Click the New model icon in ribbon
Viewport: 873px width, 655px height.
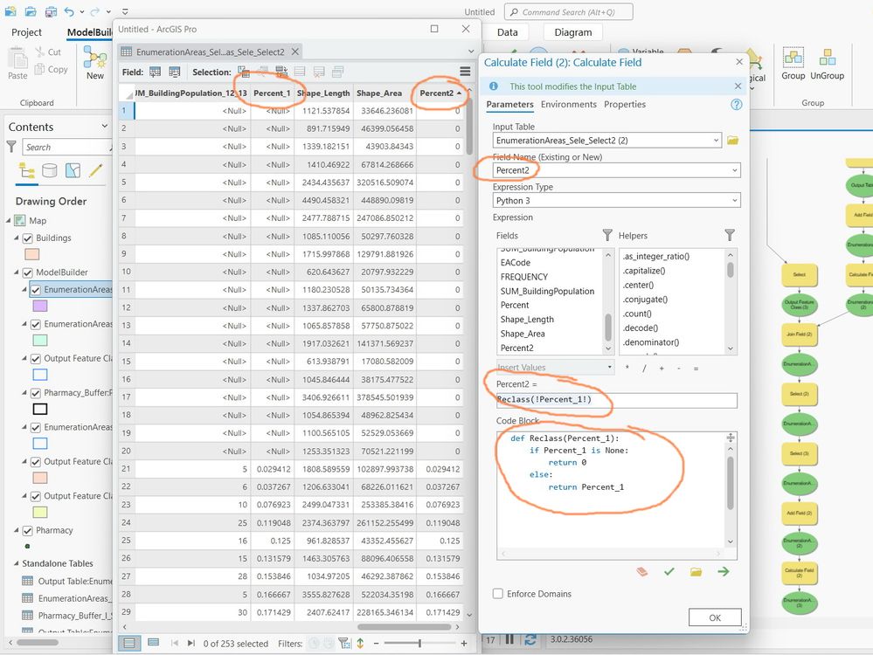[94, 58]
